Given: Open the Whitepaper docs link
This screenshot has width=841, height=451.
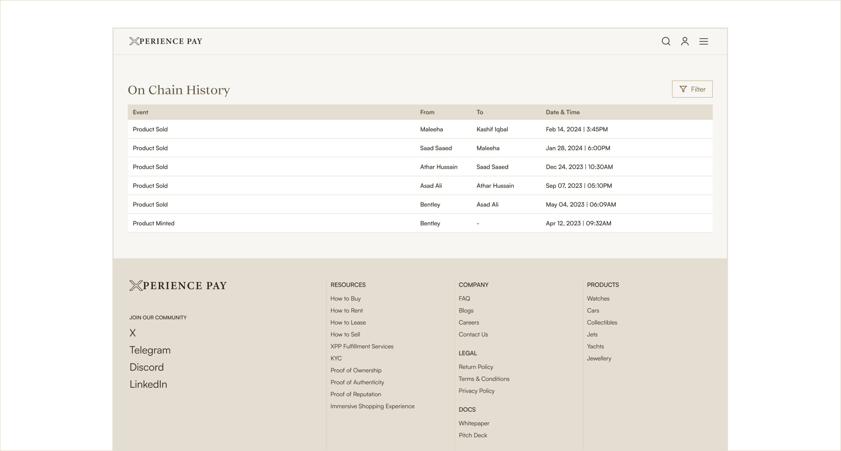Looking at the screenshot, I should click(474, 423).
